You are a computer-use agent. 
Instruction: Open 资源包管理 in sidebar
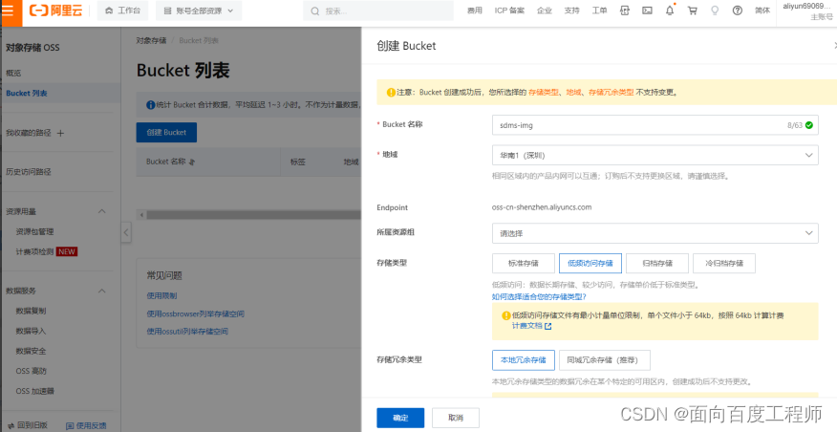pos(34,231)
